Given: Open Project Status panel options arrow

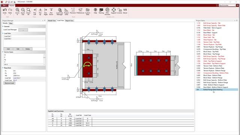Looking at the screenshot, I should coord(235,21).
